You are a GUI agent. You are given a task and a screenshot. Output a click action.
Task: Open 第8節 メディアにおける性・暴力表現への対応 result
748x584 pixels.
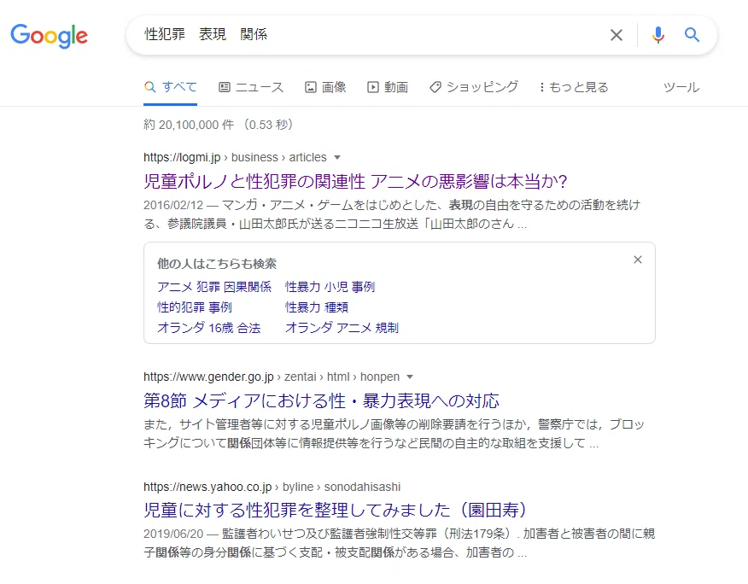pos(322,400)
